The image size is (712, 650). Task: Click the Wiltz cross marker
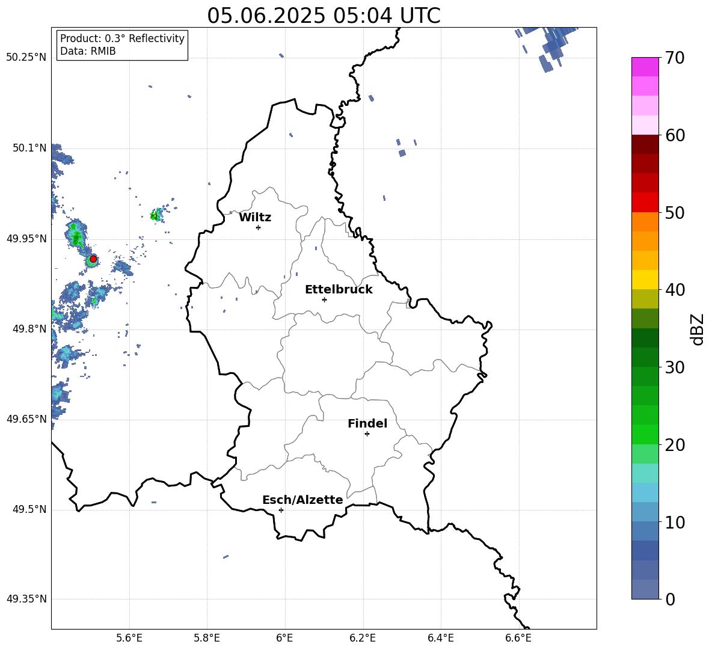tap(259, 227)
